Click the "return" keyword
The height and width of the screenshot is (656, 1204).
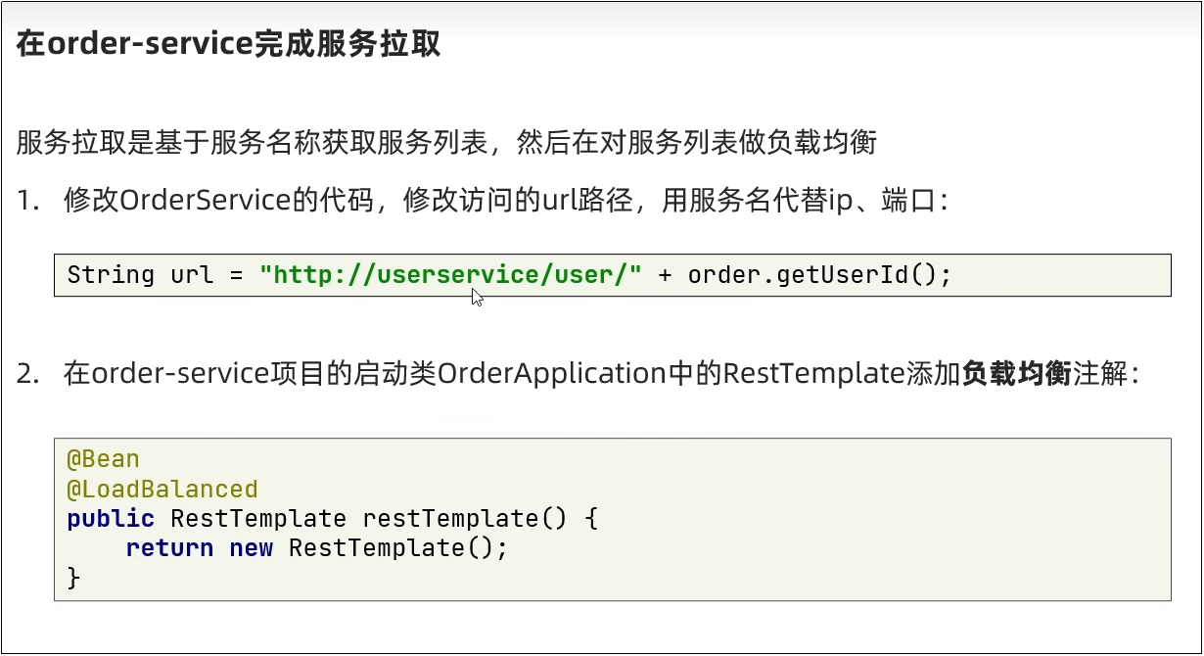(169, 547)
